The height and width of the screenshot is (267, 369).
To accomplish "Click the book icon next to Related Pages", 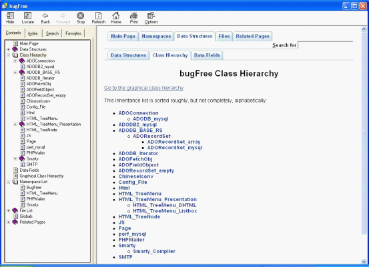I will coord(15,222).
